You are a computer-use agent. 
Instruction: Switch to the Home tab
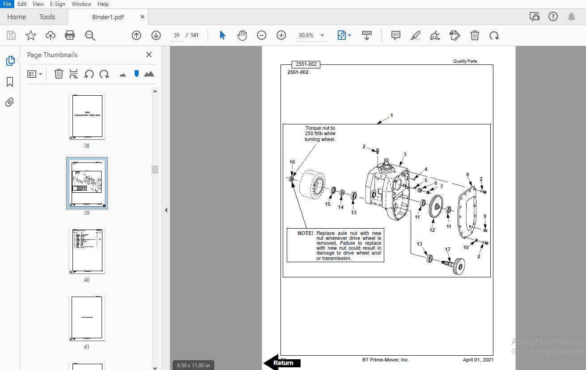tap(17, 17)
